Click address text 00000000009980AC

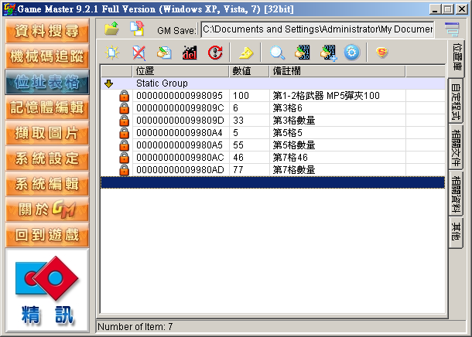(x=180, y=158)
